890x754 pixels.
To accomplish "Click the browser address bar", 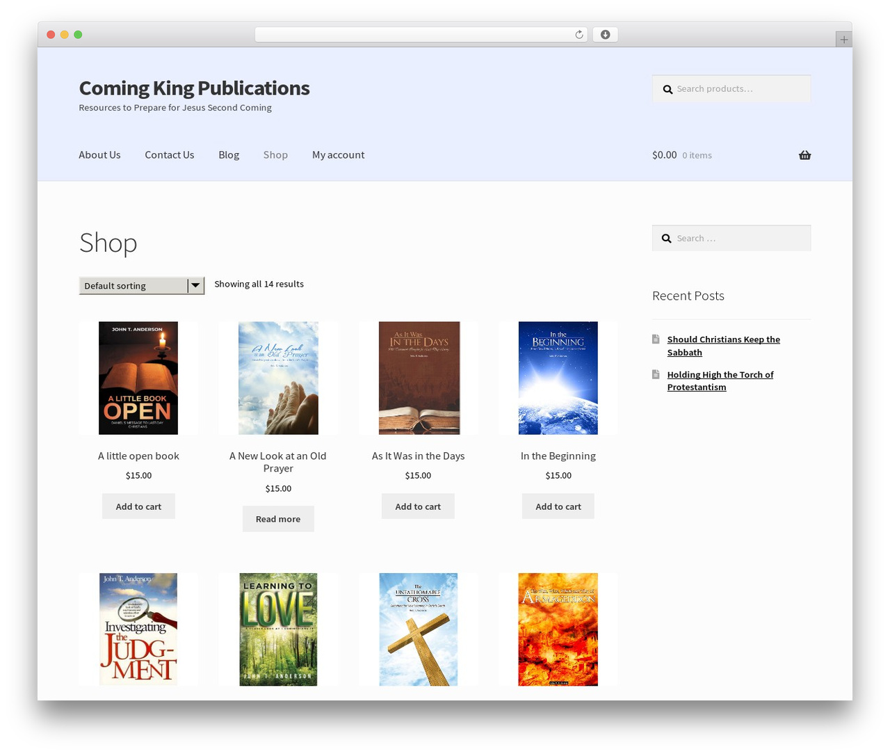I will tap(421, 35).
